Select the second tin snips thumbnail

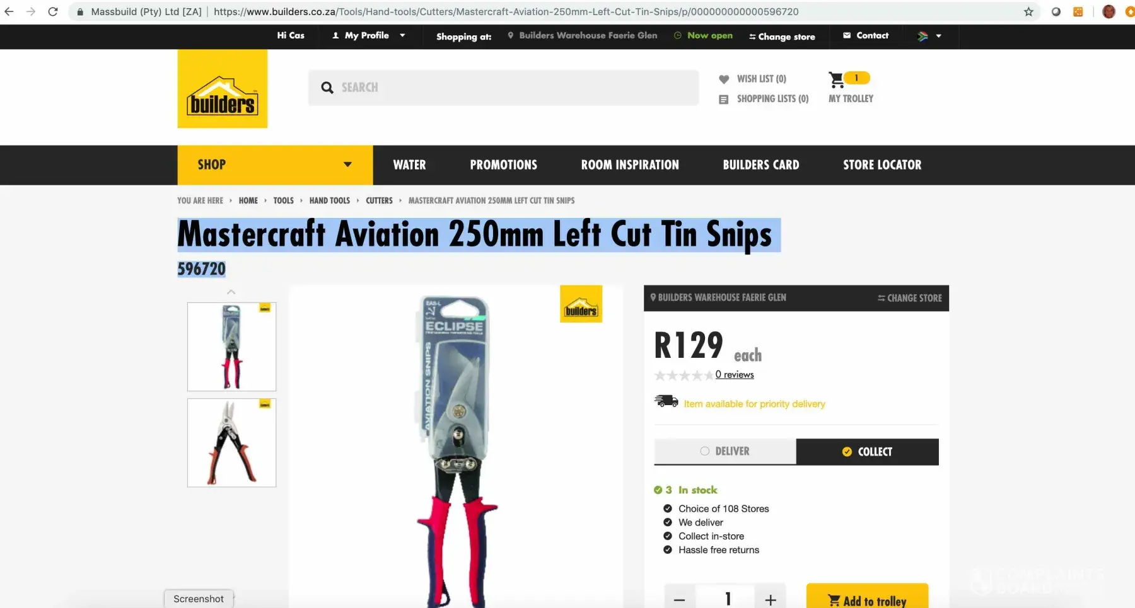(231, 443)
